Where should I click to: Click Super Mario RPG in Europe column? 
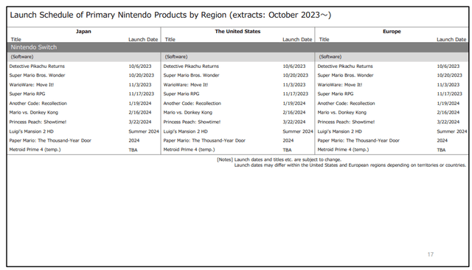point(336,94)
